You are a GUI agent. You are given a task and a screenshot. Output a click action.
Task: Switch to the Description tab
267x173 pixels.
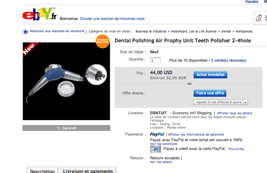(x=42, y=170)
